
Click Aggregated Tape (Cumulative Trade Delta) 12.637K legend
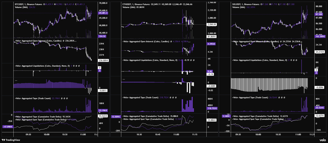click(x=260, y=116)
